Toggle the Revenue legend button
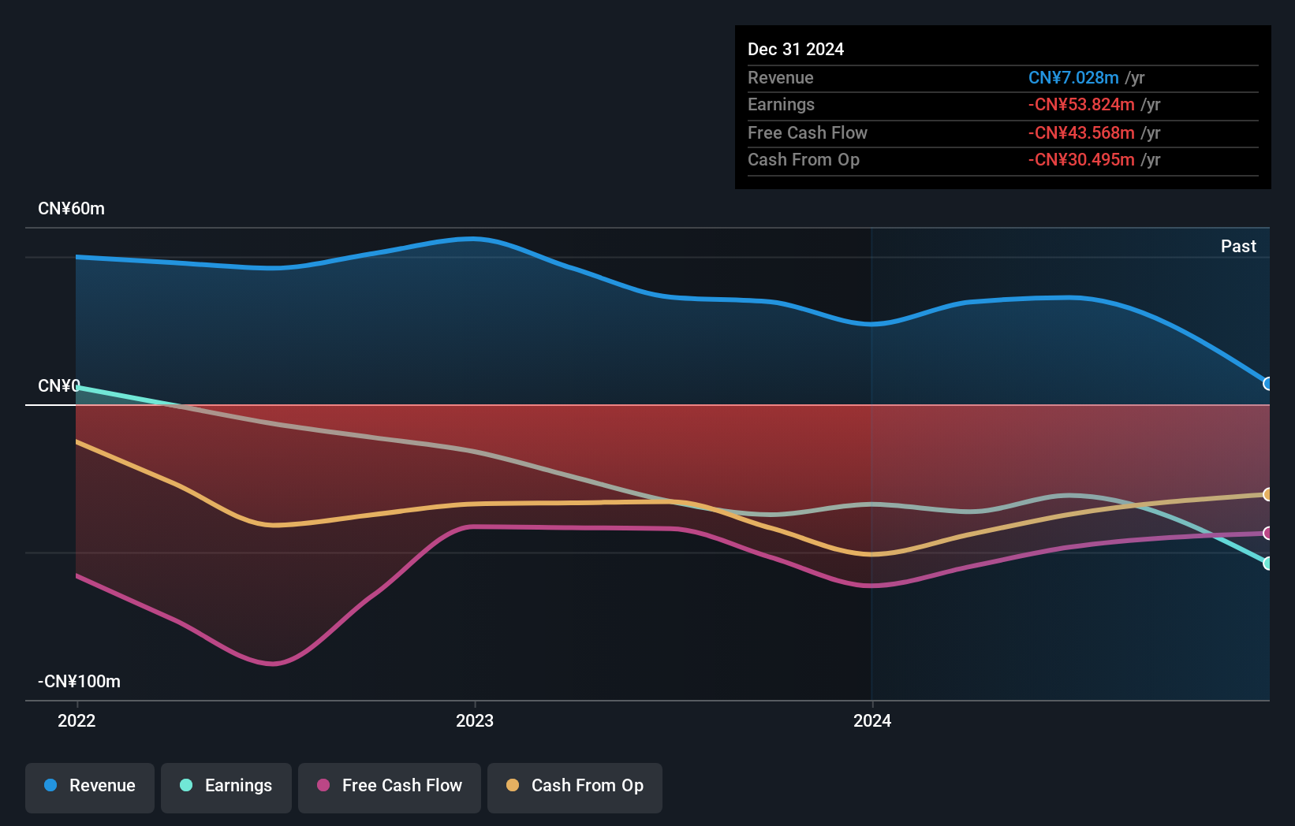Image resolution: width=1295 pixels, height=826 pixels. click(x=90, y=787)
